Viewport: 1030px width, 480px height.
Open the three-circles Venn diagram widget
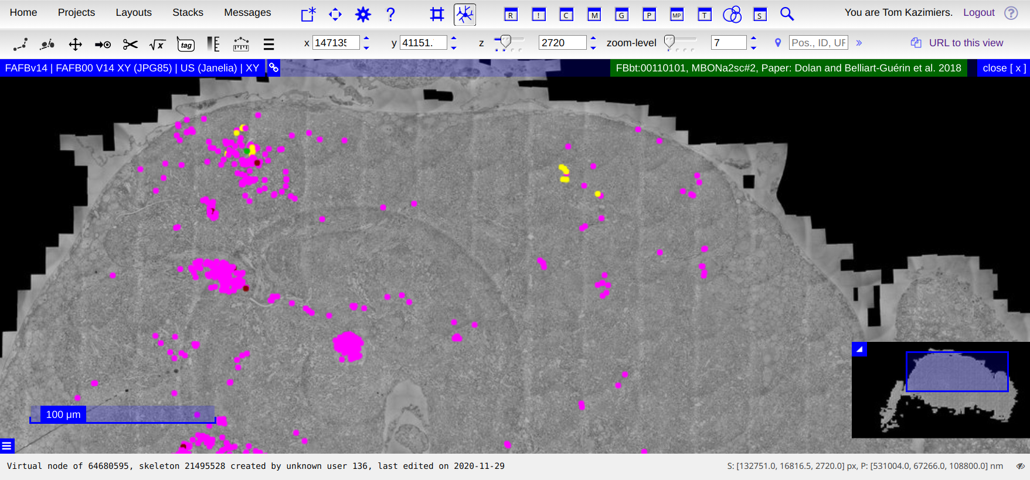coord(732,14)
